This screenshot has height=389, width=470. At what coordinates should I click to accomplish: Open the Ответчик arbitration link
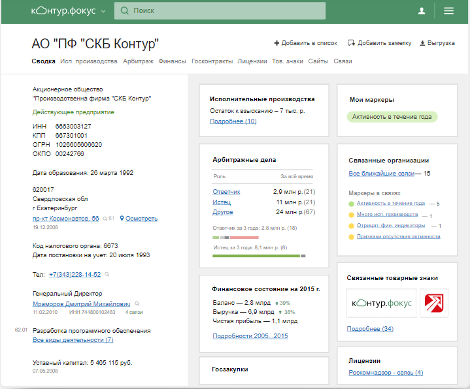click(226, 192)
